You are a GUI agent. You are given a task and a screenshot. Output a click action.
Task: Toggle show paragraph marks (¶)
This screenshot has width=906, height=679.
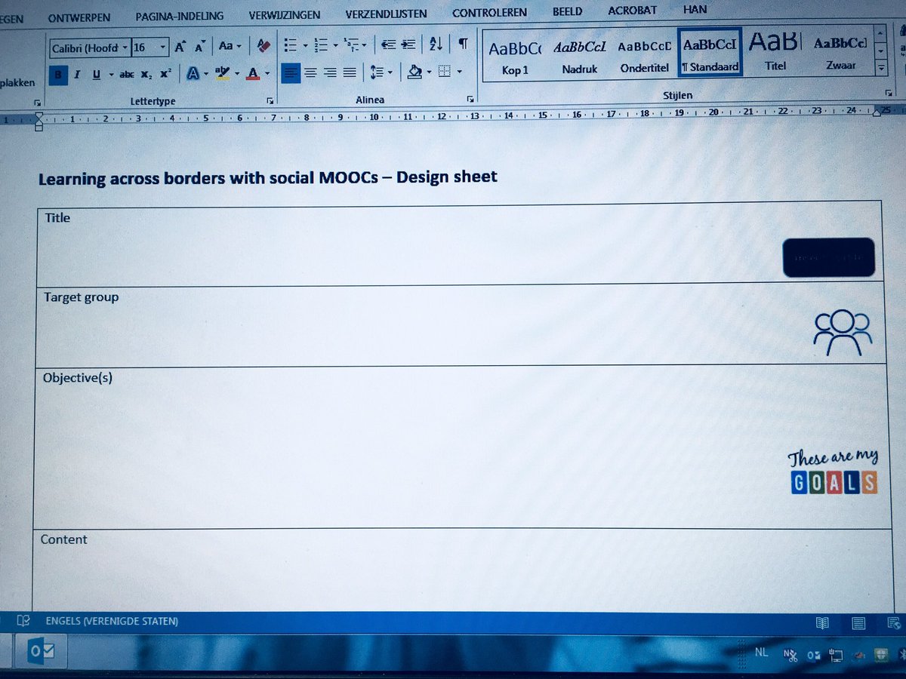click(463, 44)
